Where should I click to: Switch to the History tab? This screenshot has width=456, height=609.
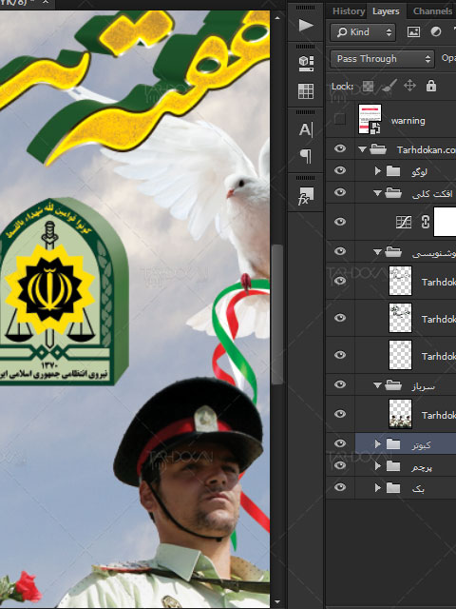[x=349, y=11]
